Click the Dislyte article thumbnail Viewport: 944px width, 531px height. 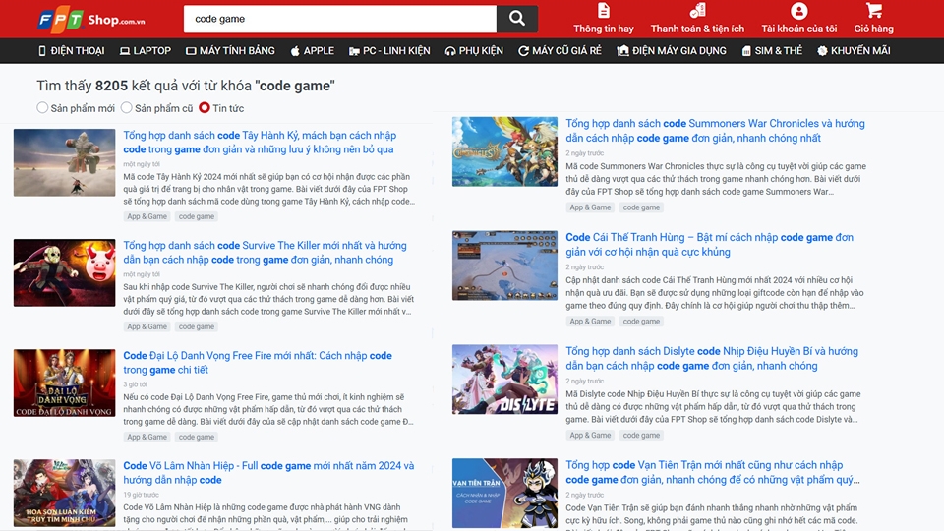tap(504, 380)
